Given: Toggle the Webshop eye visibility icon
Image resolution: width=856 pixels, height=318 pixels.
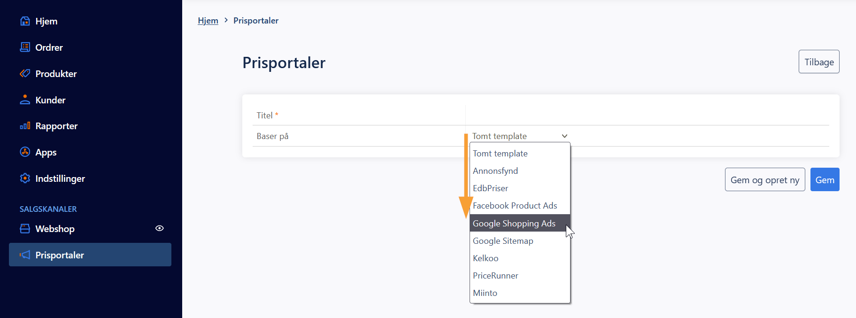Looking at the screenshot, I should tap(160, 228).
